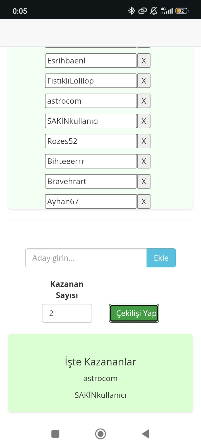This screenshot has width=201, height=447.
Task: Select the Rozes52 text field
Action: pyautogui.click(x=91, y=141)
